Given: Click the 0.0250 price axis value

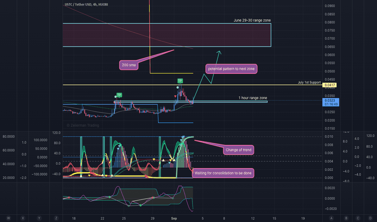Looking at the screenshot, I should [x=330, y=112].
